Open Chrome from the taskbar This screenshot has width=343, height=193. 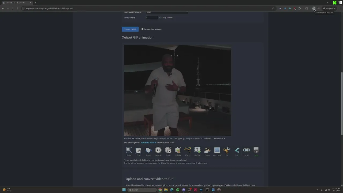point(160,190)
